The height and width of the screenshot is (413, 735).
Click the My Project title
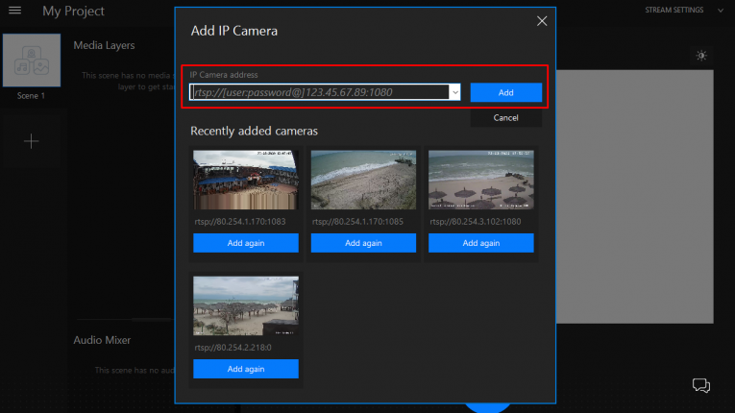click(x=73, y=11)
